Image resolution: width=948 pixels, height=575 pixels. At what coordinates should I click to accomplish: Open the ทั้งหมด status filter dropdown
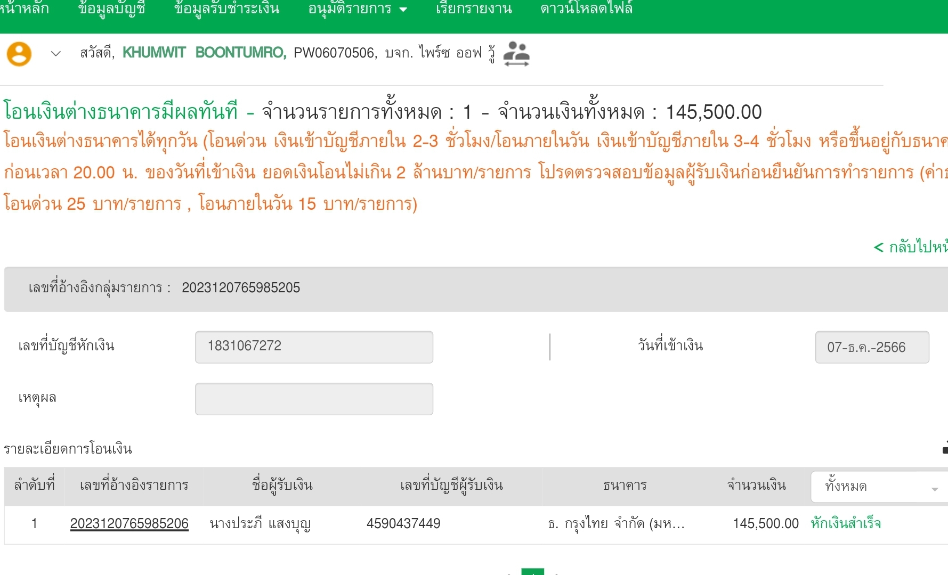[880, 487]
